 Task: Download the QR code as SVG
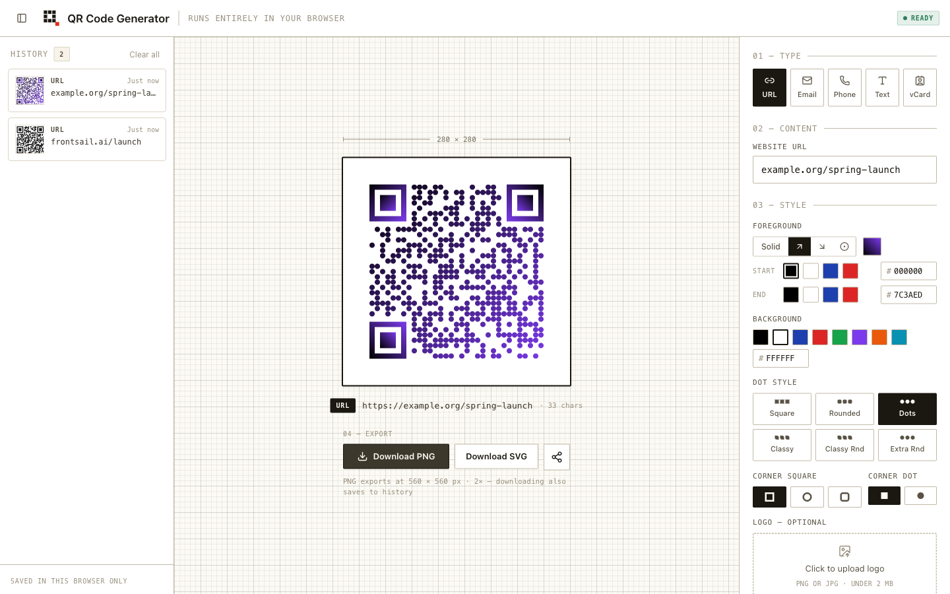(496, 457)
